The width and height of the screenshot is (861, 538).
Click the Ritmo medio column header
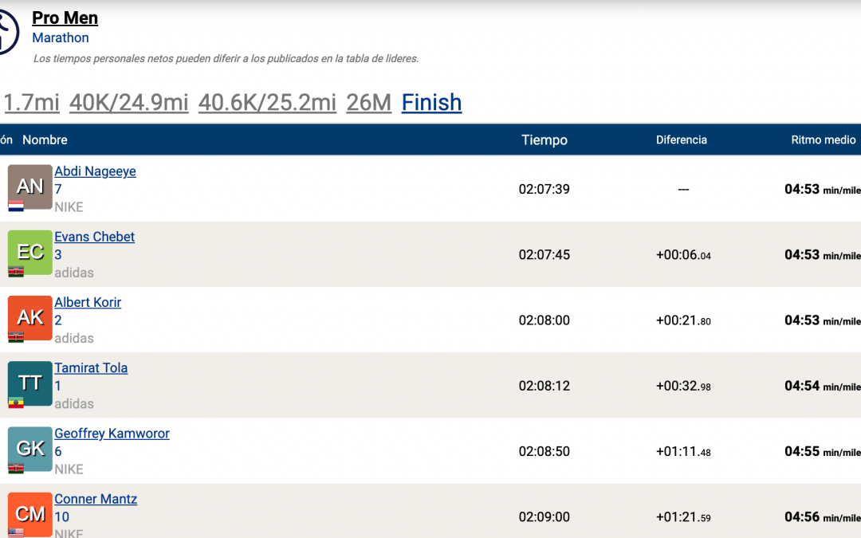[823, 140]
